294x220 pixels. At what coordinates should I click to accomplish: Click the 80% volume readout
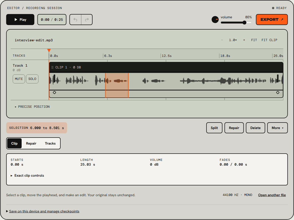248,17
